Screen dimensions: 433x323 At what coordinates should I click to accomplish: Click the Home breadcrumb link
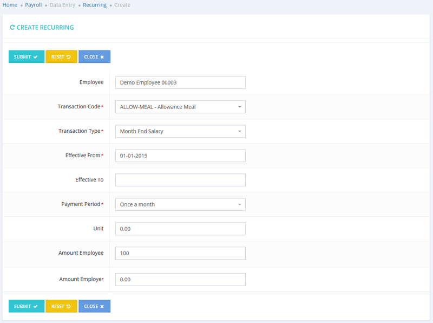pyautogui.click(x=9, y=5)
